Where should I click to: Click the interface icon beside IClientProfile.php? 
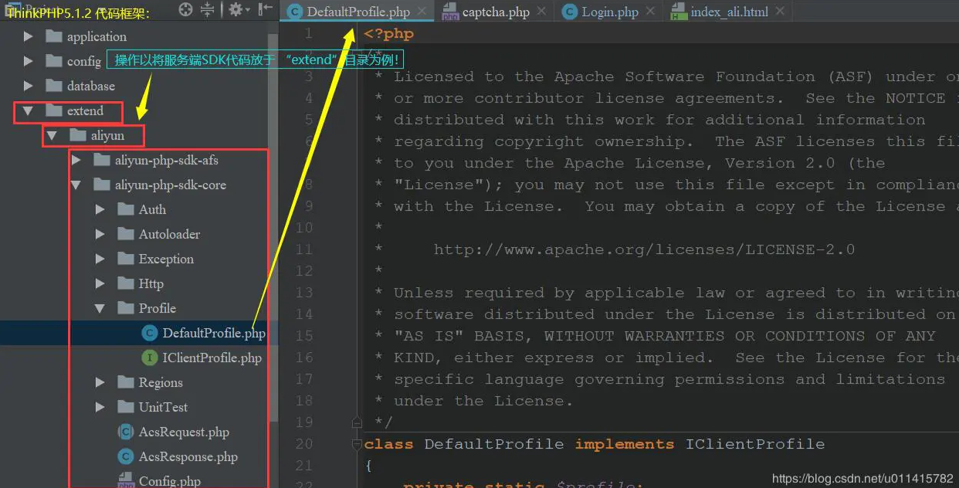click(x=150, y=358)
